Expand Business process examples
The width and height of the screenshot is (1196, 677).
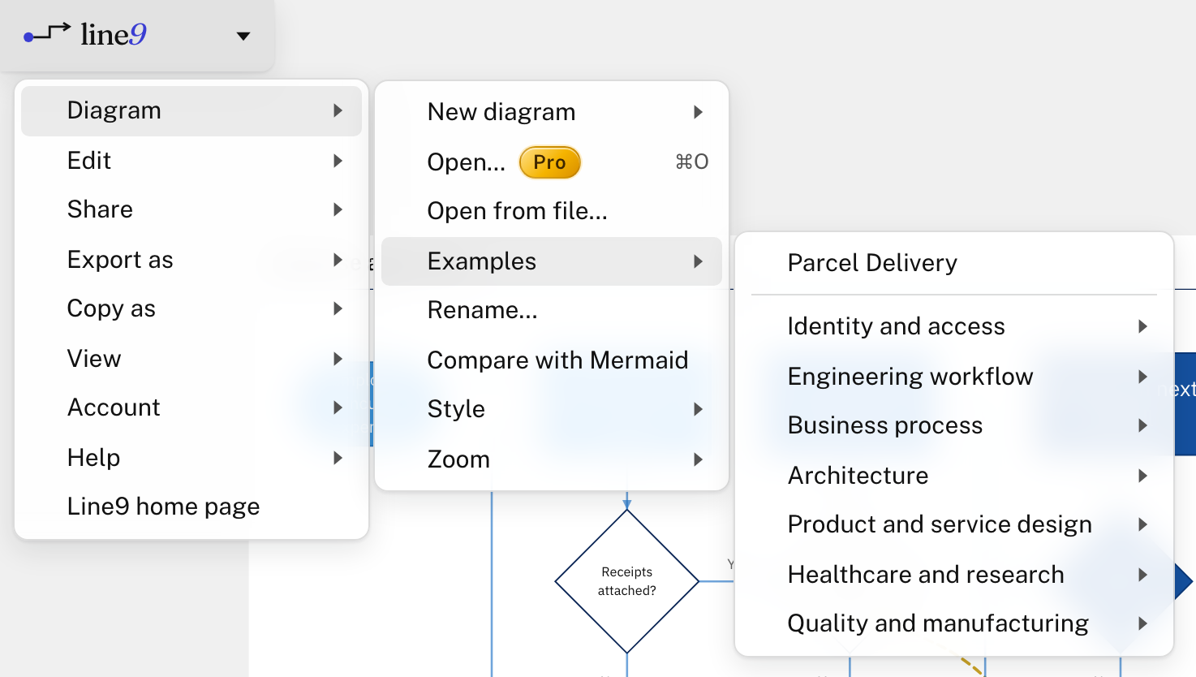pos(954,425)
